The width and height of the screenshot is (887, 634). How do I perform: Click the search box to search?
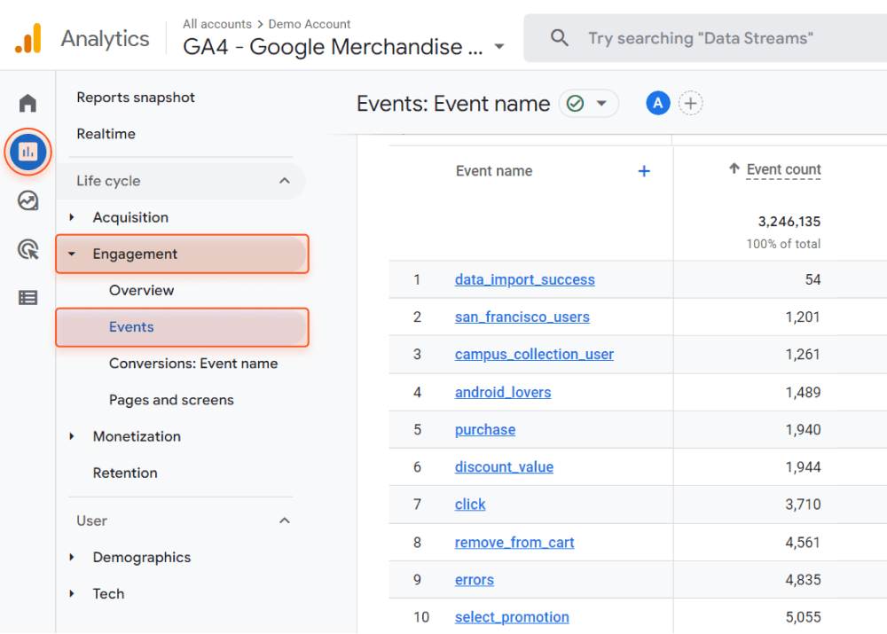(701, 38)
